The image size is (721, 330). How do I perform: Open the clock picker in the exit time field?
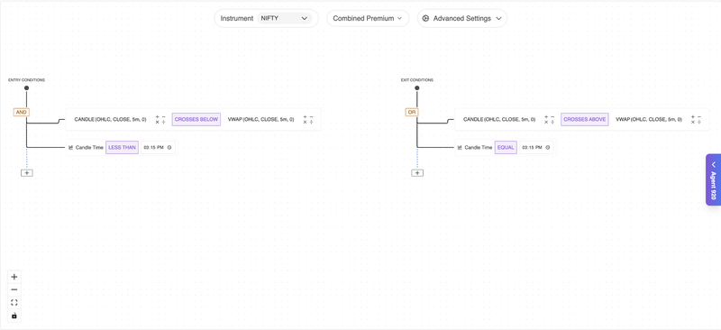tap(547, 147)
